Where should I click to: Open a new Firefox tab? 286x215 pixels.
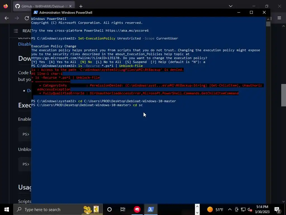click(x=81, y=6)
